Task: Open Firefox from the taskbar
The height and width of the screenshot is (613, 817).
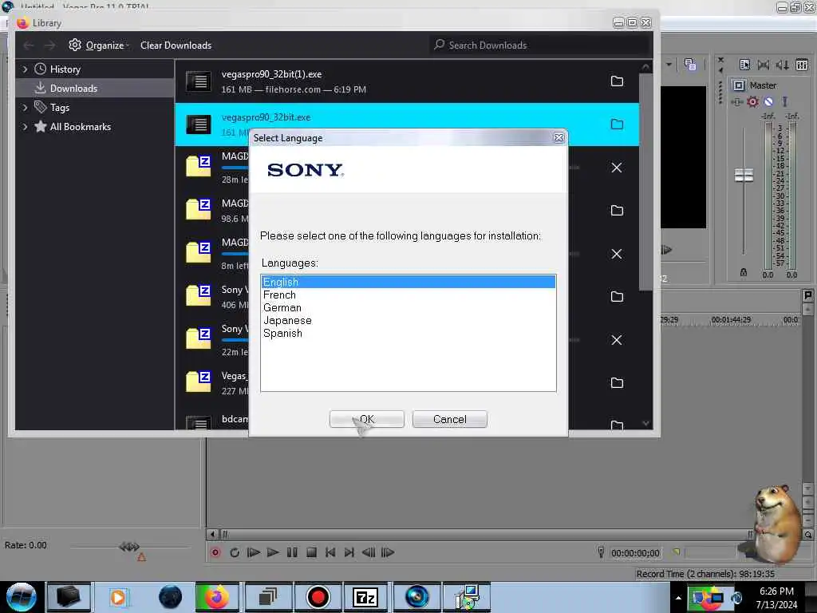Action: click(x=217, y=597)
